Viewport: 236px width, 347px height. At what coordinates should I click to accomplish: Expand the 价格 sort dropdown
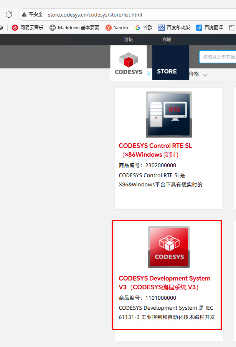(x=198, y=74)
